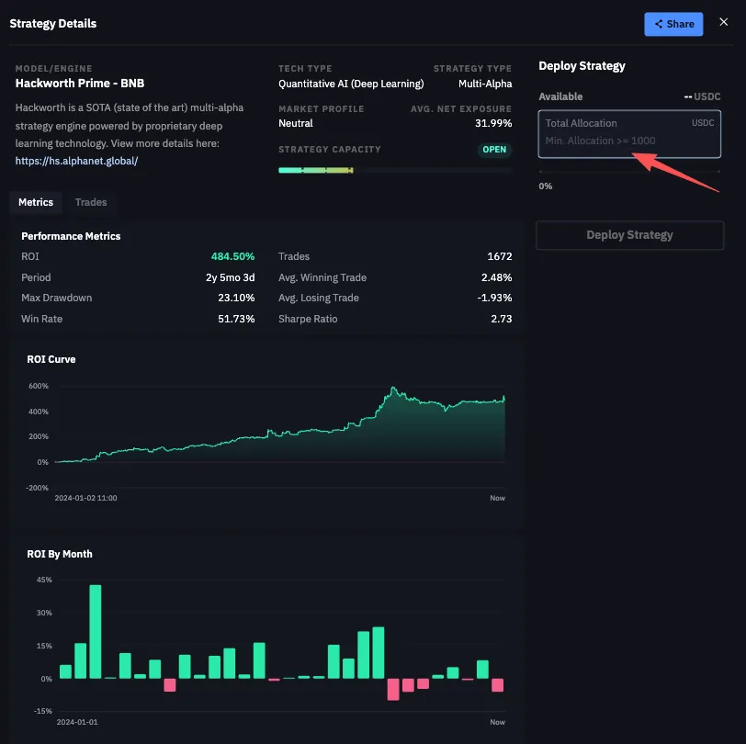Image resolution: width=746 pixels, height=744 pixels.
Task: Click the ROI By Month heading
Action: (x=60, y=554)
